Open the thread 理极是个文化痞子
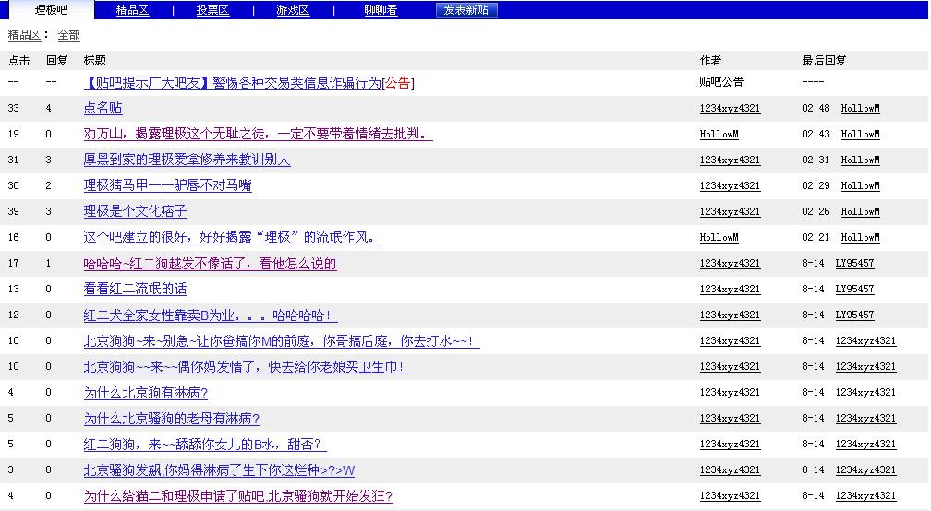This screenshot has width=931, height=511. pos(135,211)
